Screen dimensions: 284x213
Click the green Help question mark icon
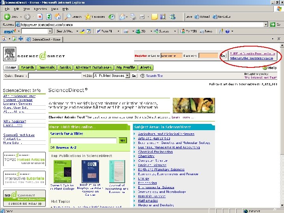[265, 68]
